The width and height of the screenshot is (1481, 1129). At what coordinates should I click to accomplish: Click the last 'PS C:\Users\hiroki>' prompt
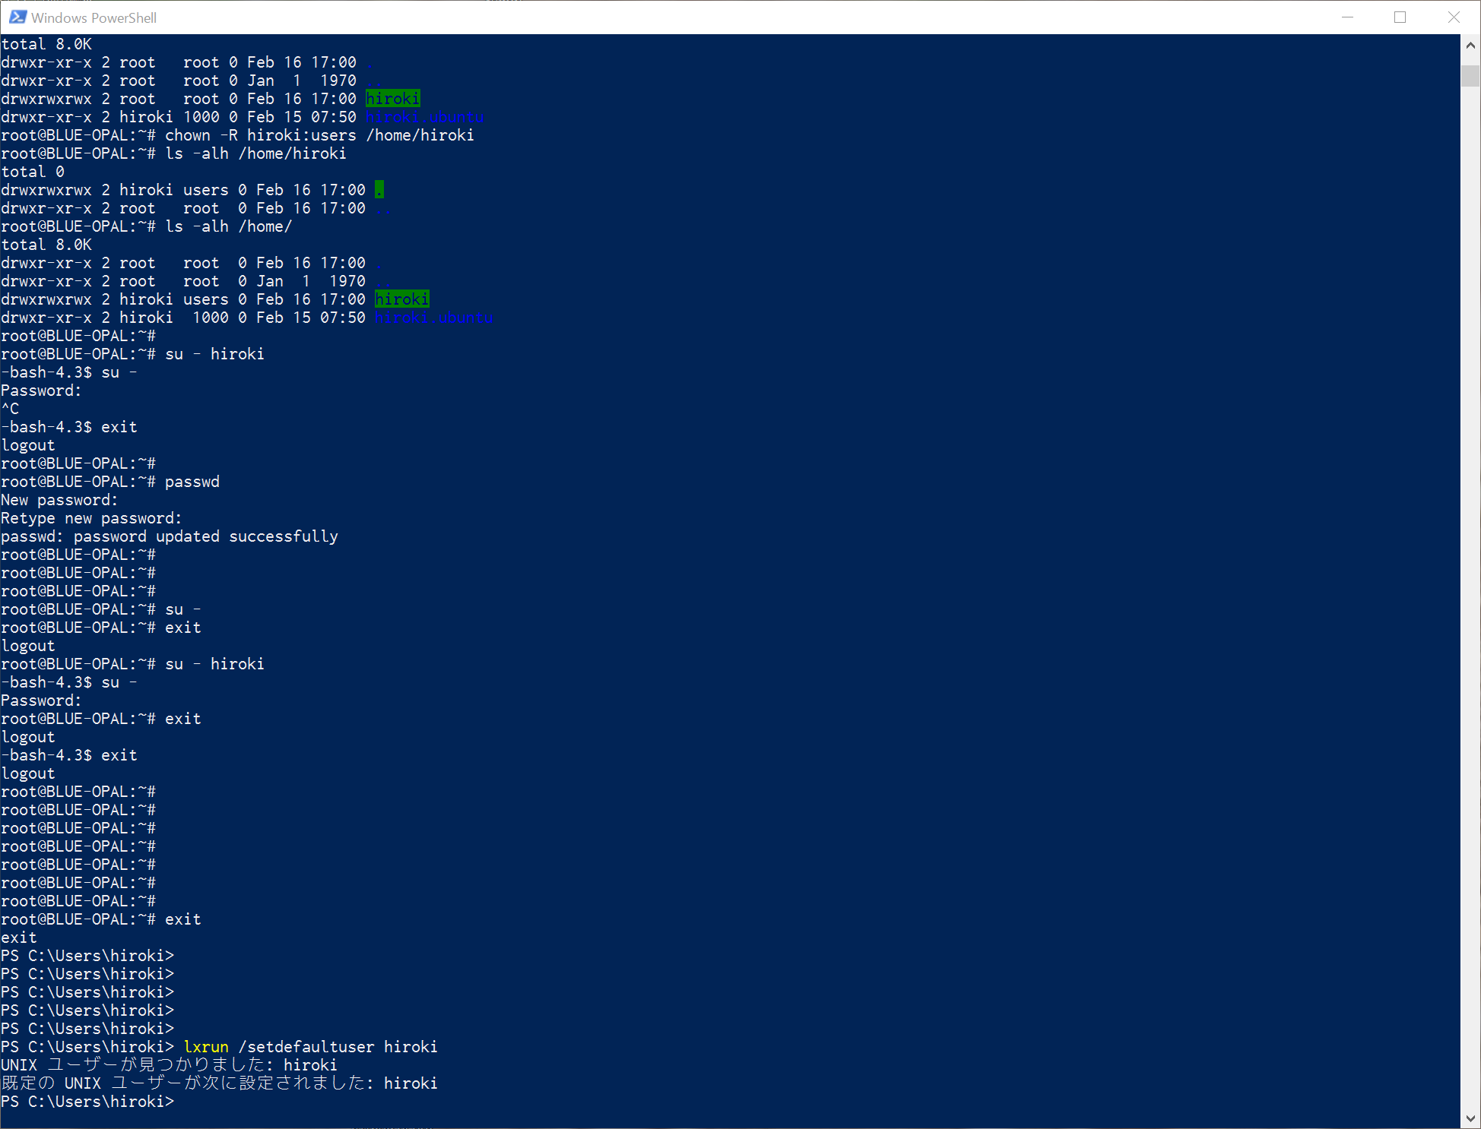(87, 1102)
